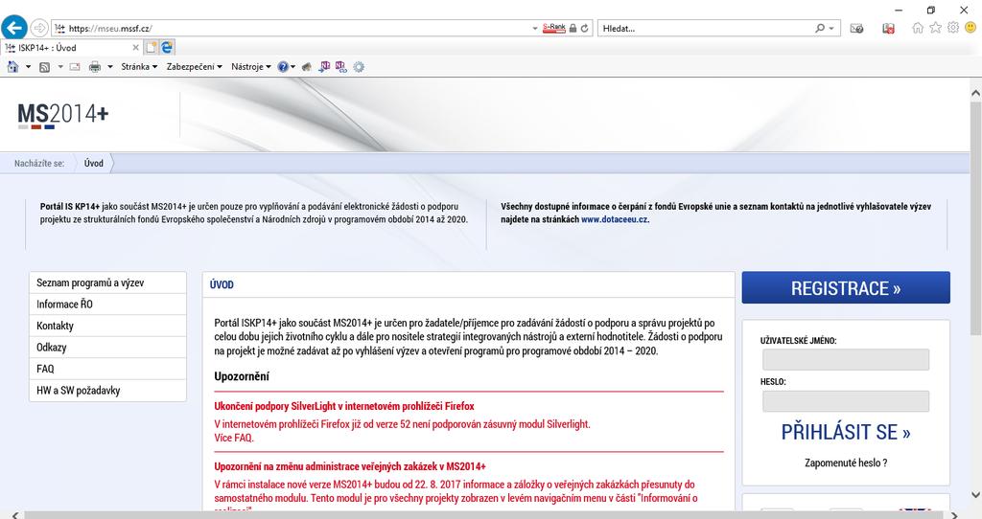Open the Nástroje menu

point(250,66)
